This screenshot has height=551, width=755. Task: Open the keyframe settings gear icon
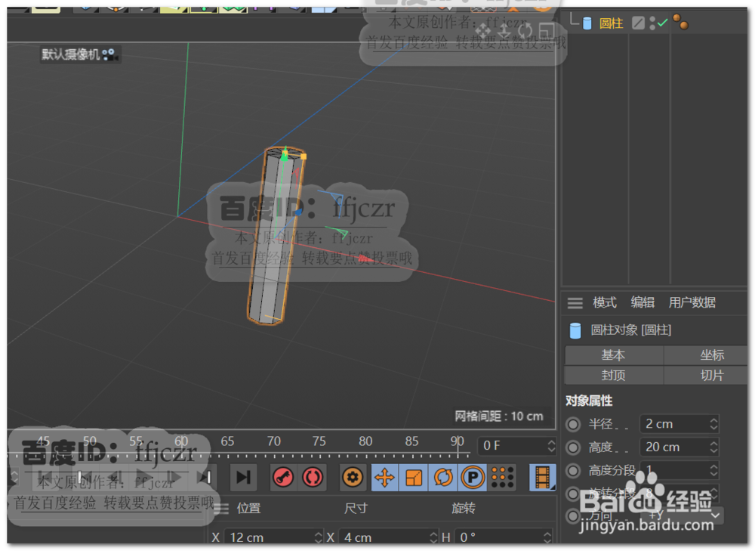coord(353,477)
